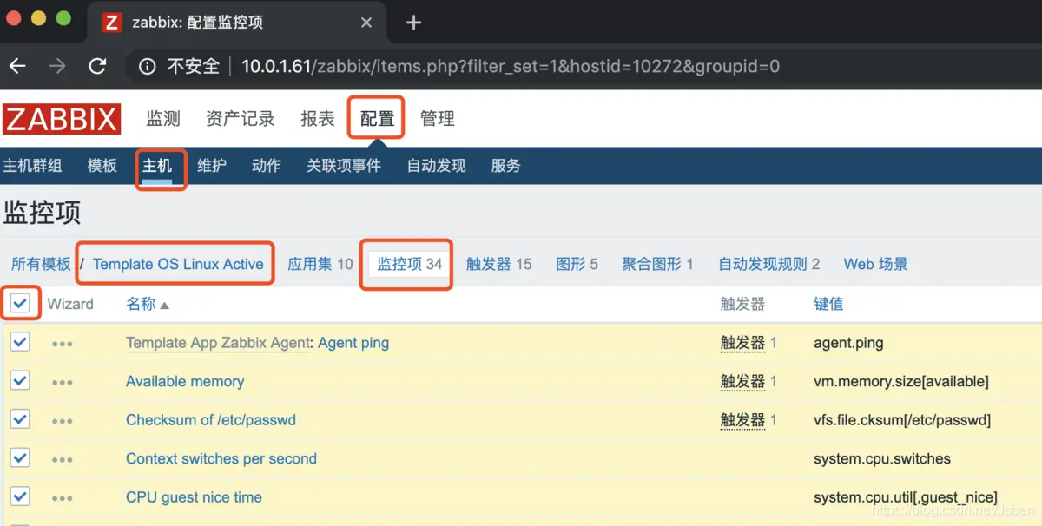Open wizard dots for Agent ping row
This screenshot has width=1042, height=526.
tap(62, 344)
